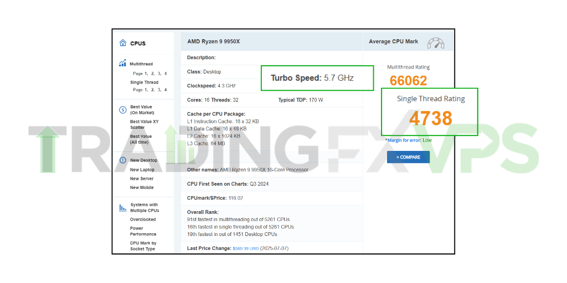Go to page 4 of Single Thread charts

click(166, 90)
